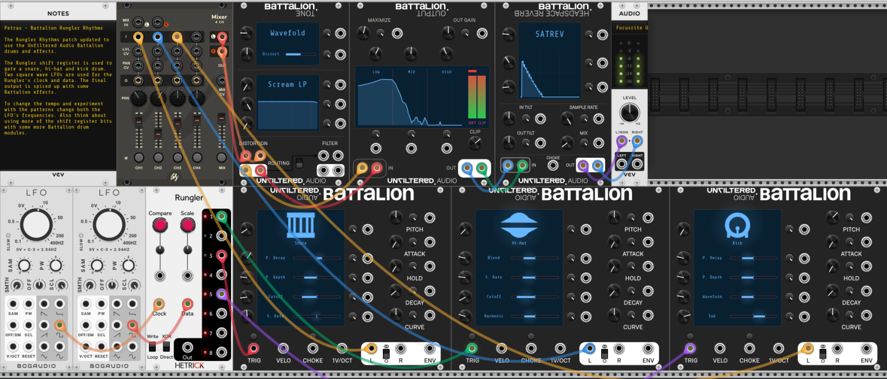
Task: Click the large CURVE knob on Hi-Hat module
Action: point(614,315)
